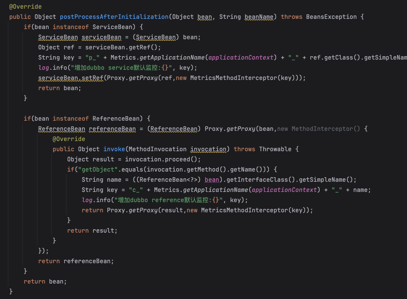Click 'return result;' statement
This screenshot has height=299, width=407.
click(x=92, y=231)
